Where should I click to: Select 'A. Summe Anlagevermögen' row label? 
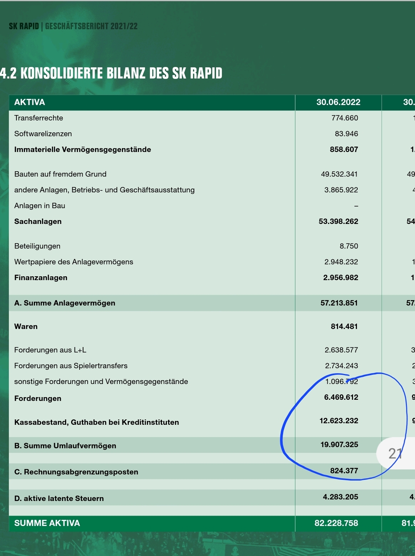[65, 303]
